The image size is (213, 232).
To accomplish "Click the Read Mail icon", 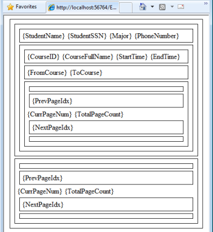I will 181,7.
